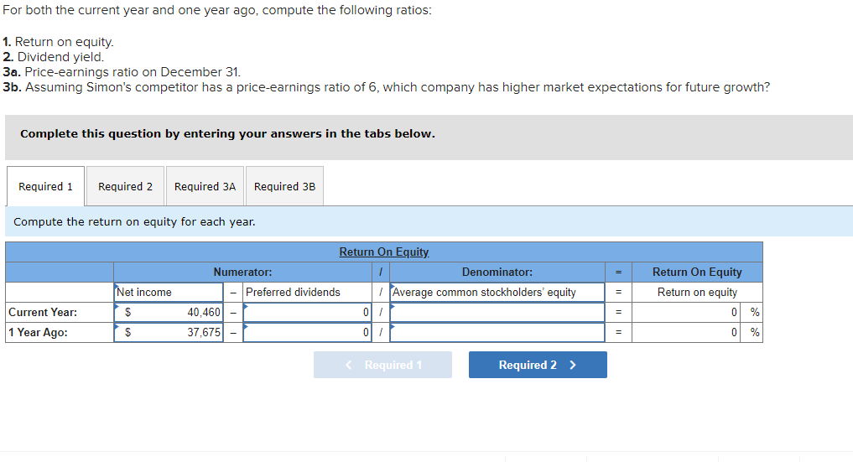The image size is (853, 462).
Task: Click question line '1. Return on equity.'
Action: coord(58,42)
